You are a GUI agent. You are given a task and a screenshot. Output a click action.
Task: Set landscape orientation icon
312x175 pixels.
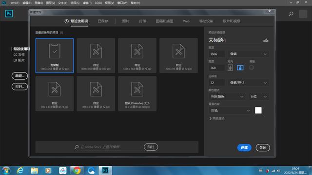[x=240, y=68]
